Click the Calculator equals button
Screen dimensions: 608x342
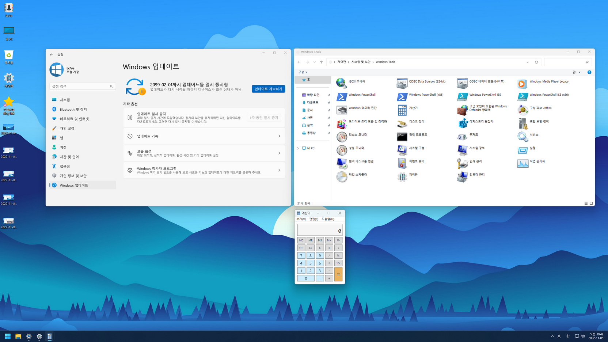coord(338,274)
